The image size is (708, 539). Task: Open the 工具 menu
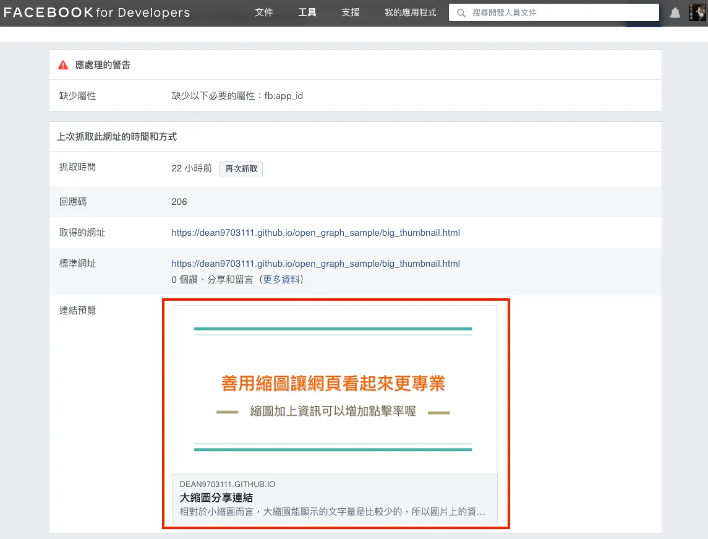pyautogui.click(x=307, y=12)
